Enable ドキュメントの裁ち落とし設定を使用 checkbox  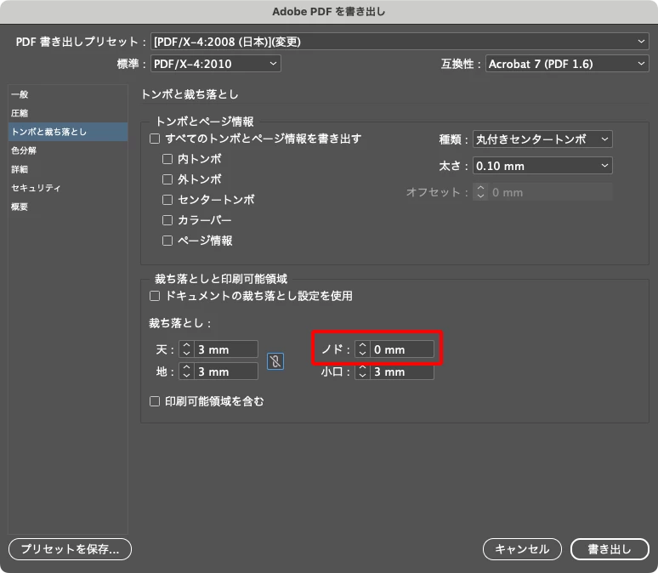(155, 296)
